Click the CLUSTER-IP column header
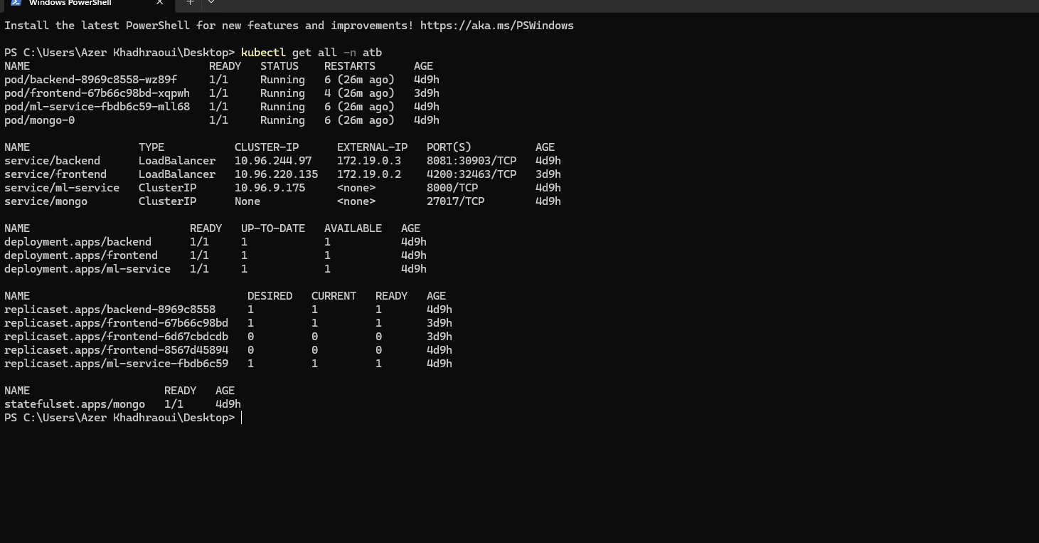The height and width of the screenshot is (543, 1039). pos(267,147)
